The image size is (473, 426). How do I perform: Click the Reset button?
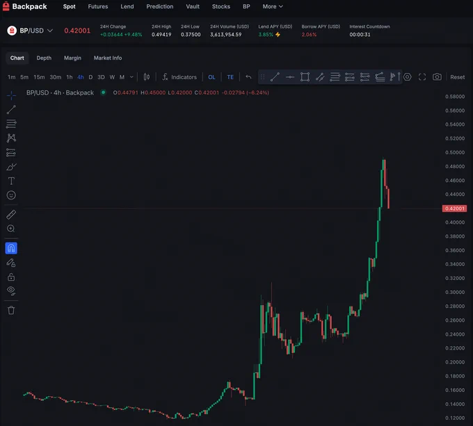click(x=457, y=77)
